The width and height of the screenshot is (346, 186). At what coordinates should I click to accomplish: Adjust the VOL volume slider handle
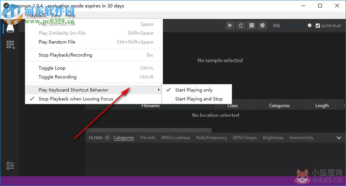310,25
